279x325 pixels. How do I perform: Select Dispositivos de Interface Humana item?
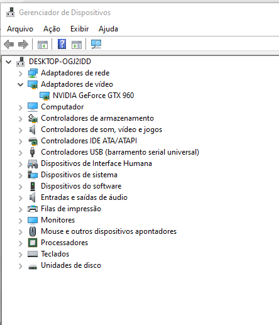click(96, 163)
